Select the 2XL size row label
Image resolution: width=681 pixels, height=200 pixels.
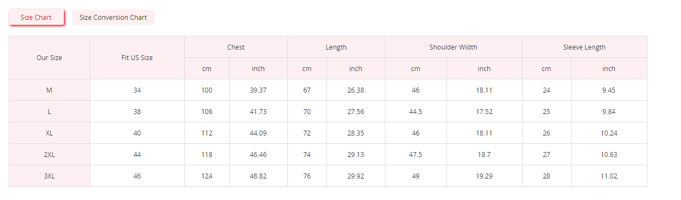coord(50,154)
